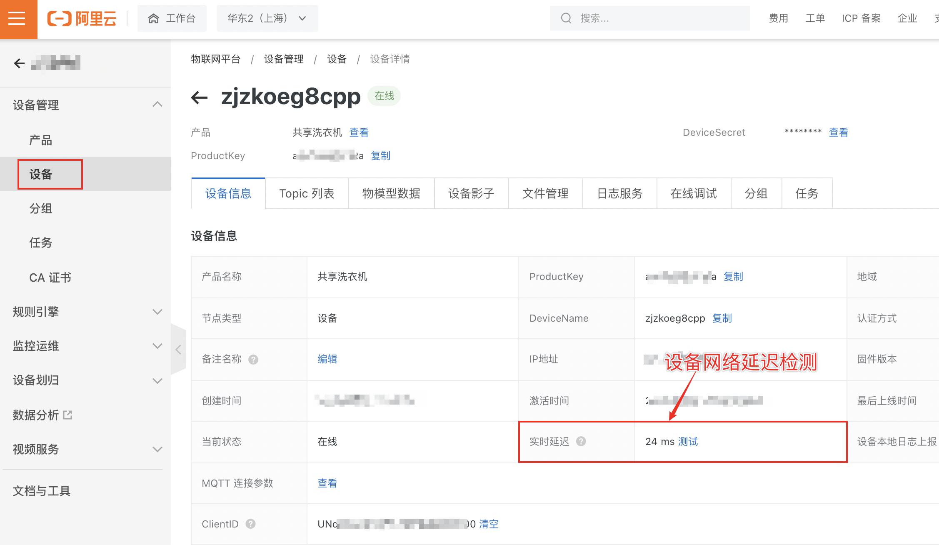Click 清空 link next to ClientID
The height and width of the screenshot is (545, 939).
489,524
